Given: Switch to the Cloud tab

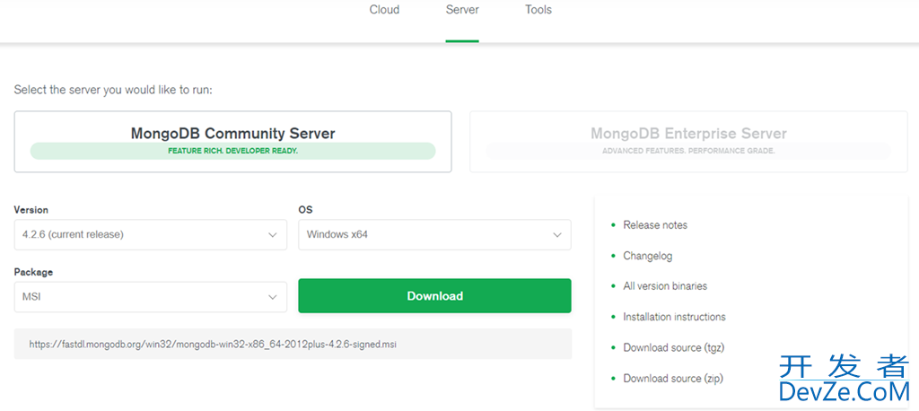Looking at the screenshot, I should click(x=384, y=10).
